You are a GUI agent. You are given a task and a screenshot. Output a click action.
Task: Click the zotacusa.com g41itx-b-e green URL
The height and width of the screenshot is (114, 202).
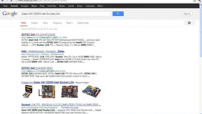[44, 37]
